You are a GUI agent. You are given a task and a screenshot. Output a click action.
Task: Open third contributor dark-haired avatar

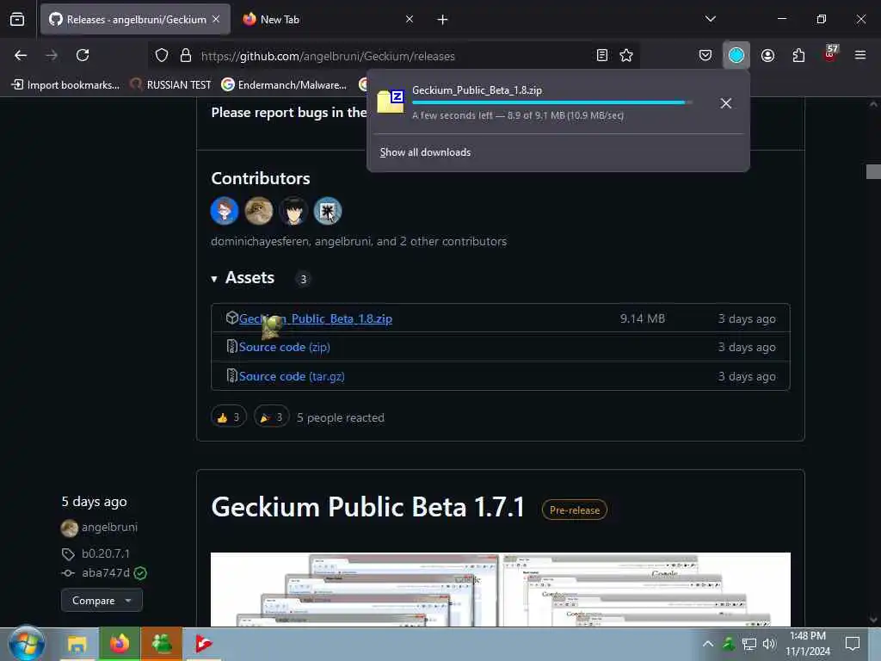pyautogui.click(x=293, y=211)
